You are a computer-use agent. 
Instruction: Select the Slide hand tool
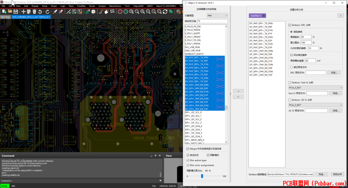[x=107, y=12]
